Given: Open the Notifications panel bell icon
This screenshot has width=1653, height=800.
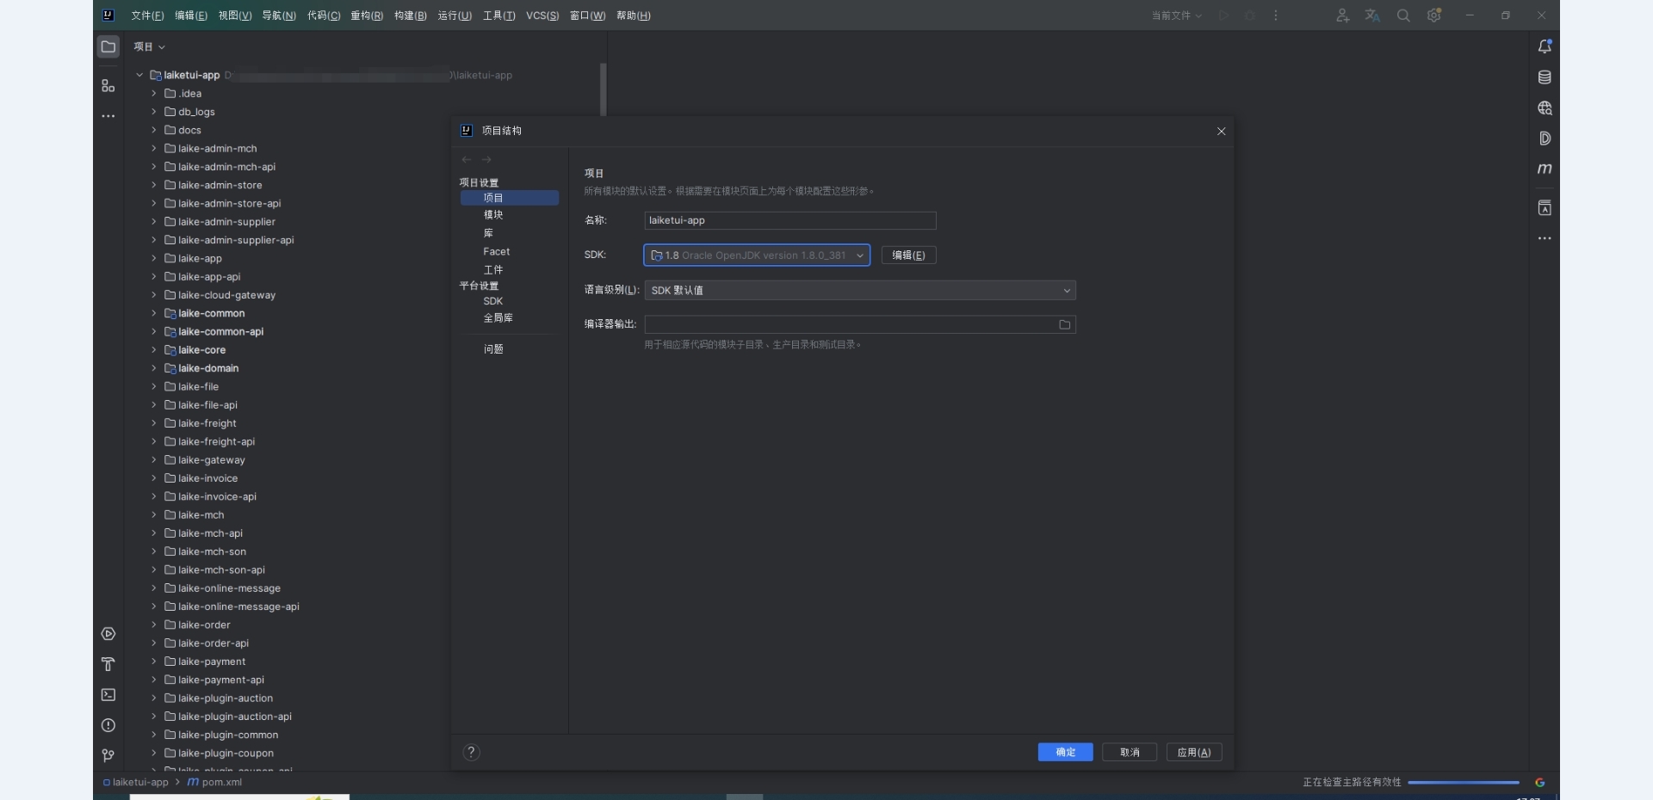Looking at the screenshot, I should click(x=1545, y=46).
